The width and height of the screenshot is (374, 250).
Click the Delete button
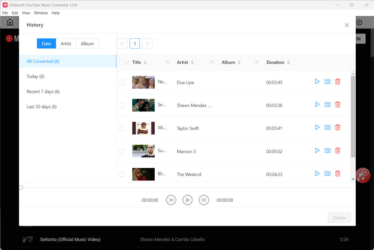[x=339, y=218]
